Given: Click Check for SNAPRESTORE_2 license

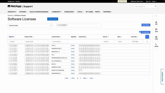Looking at the screenshot, I should point(73,49).
